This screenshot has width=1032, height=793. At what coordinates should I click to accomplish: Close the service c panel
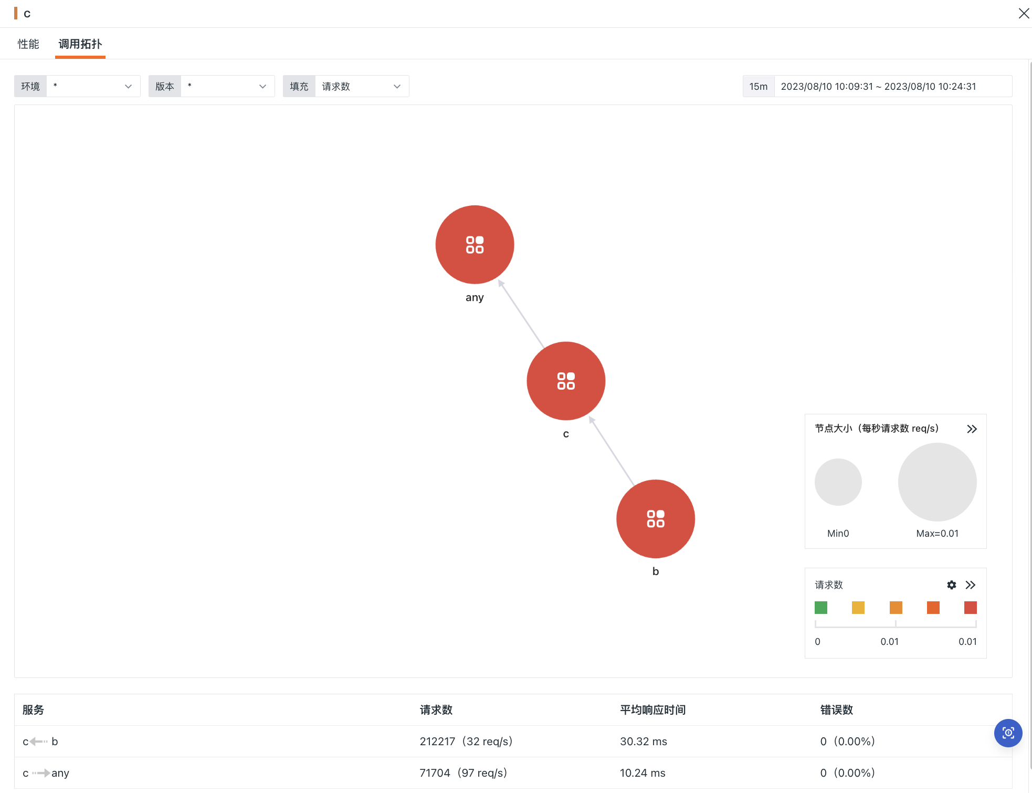click(1024, 14)
